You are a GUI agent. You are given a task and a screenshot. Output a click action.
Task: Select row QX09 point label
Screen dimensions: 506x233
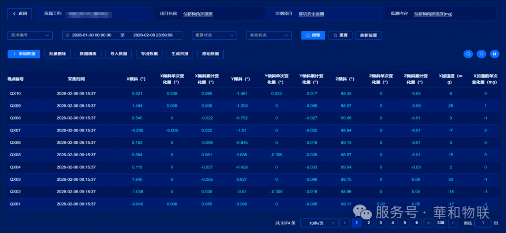[x=15, y=106]
